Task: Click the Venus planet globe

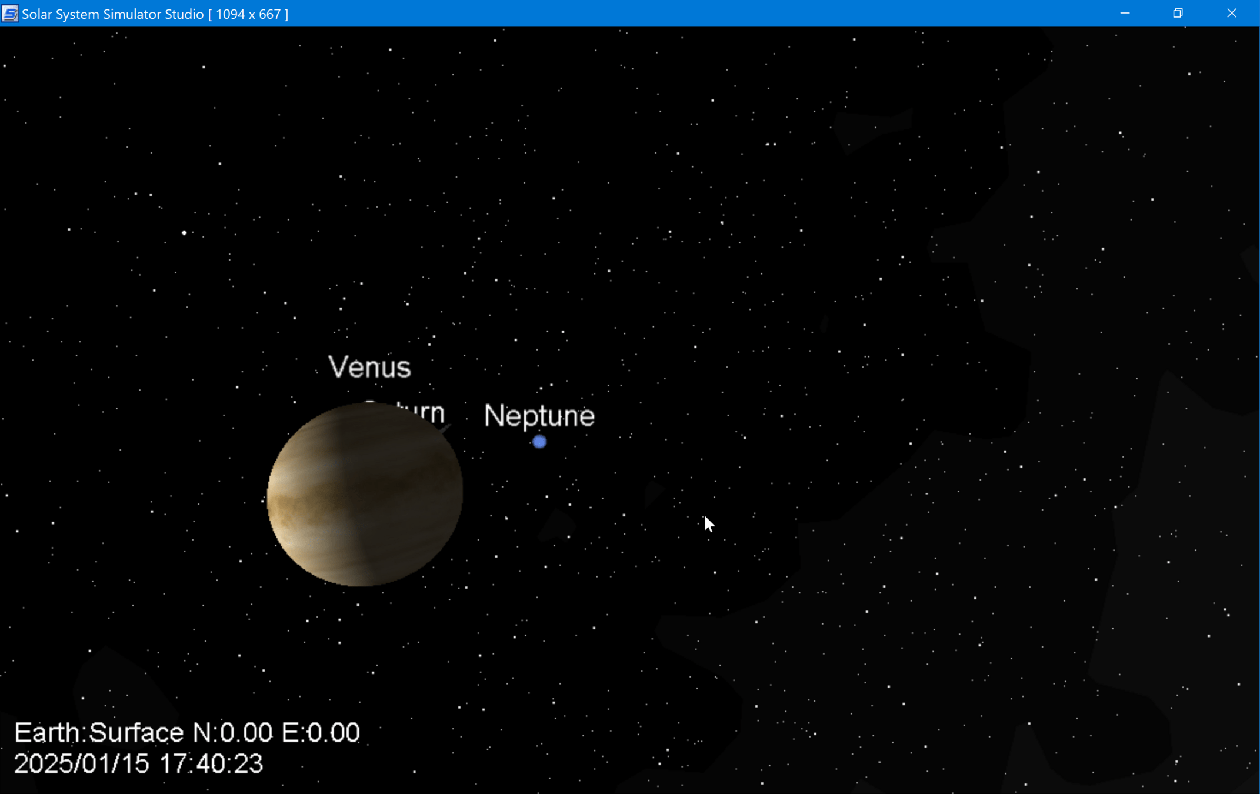Action: coord(365,495)
